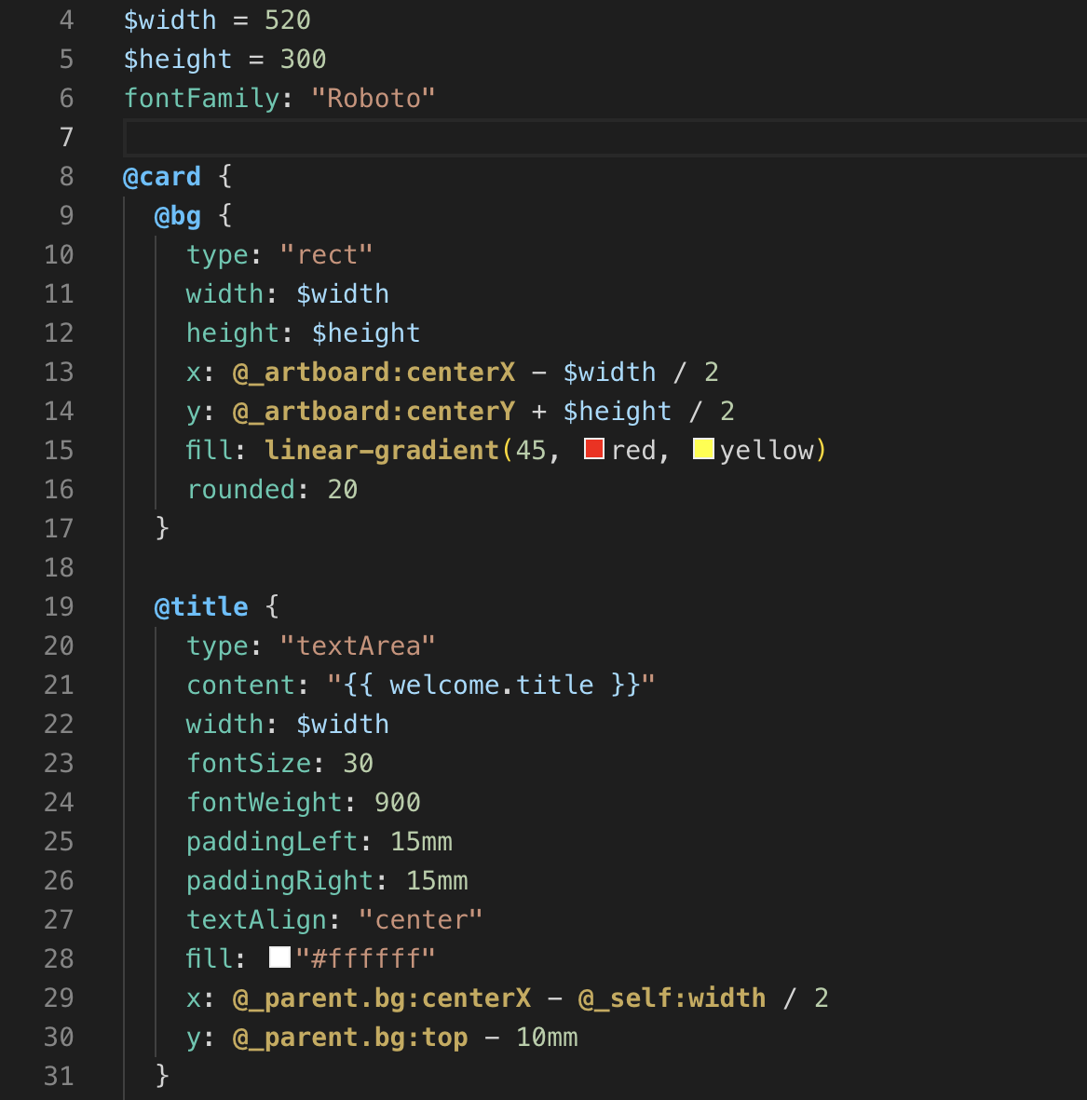Viewport: 1087px width, 1100px height.
Task: Click the fontWeight: 900 property
Action: [303, 803]
